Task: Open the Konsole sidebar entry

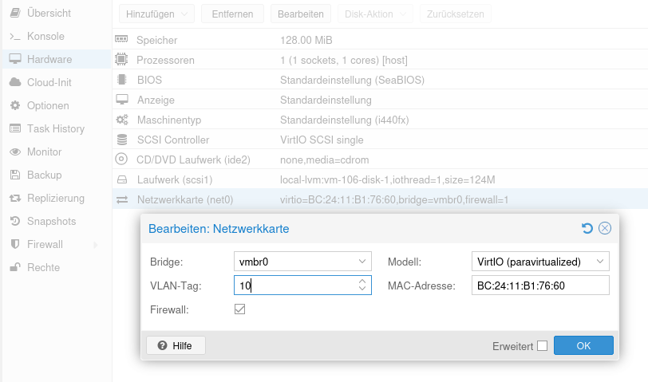Action: (x=45, y=37)
